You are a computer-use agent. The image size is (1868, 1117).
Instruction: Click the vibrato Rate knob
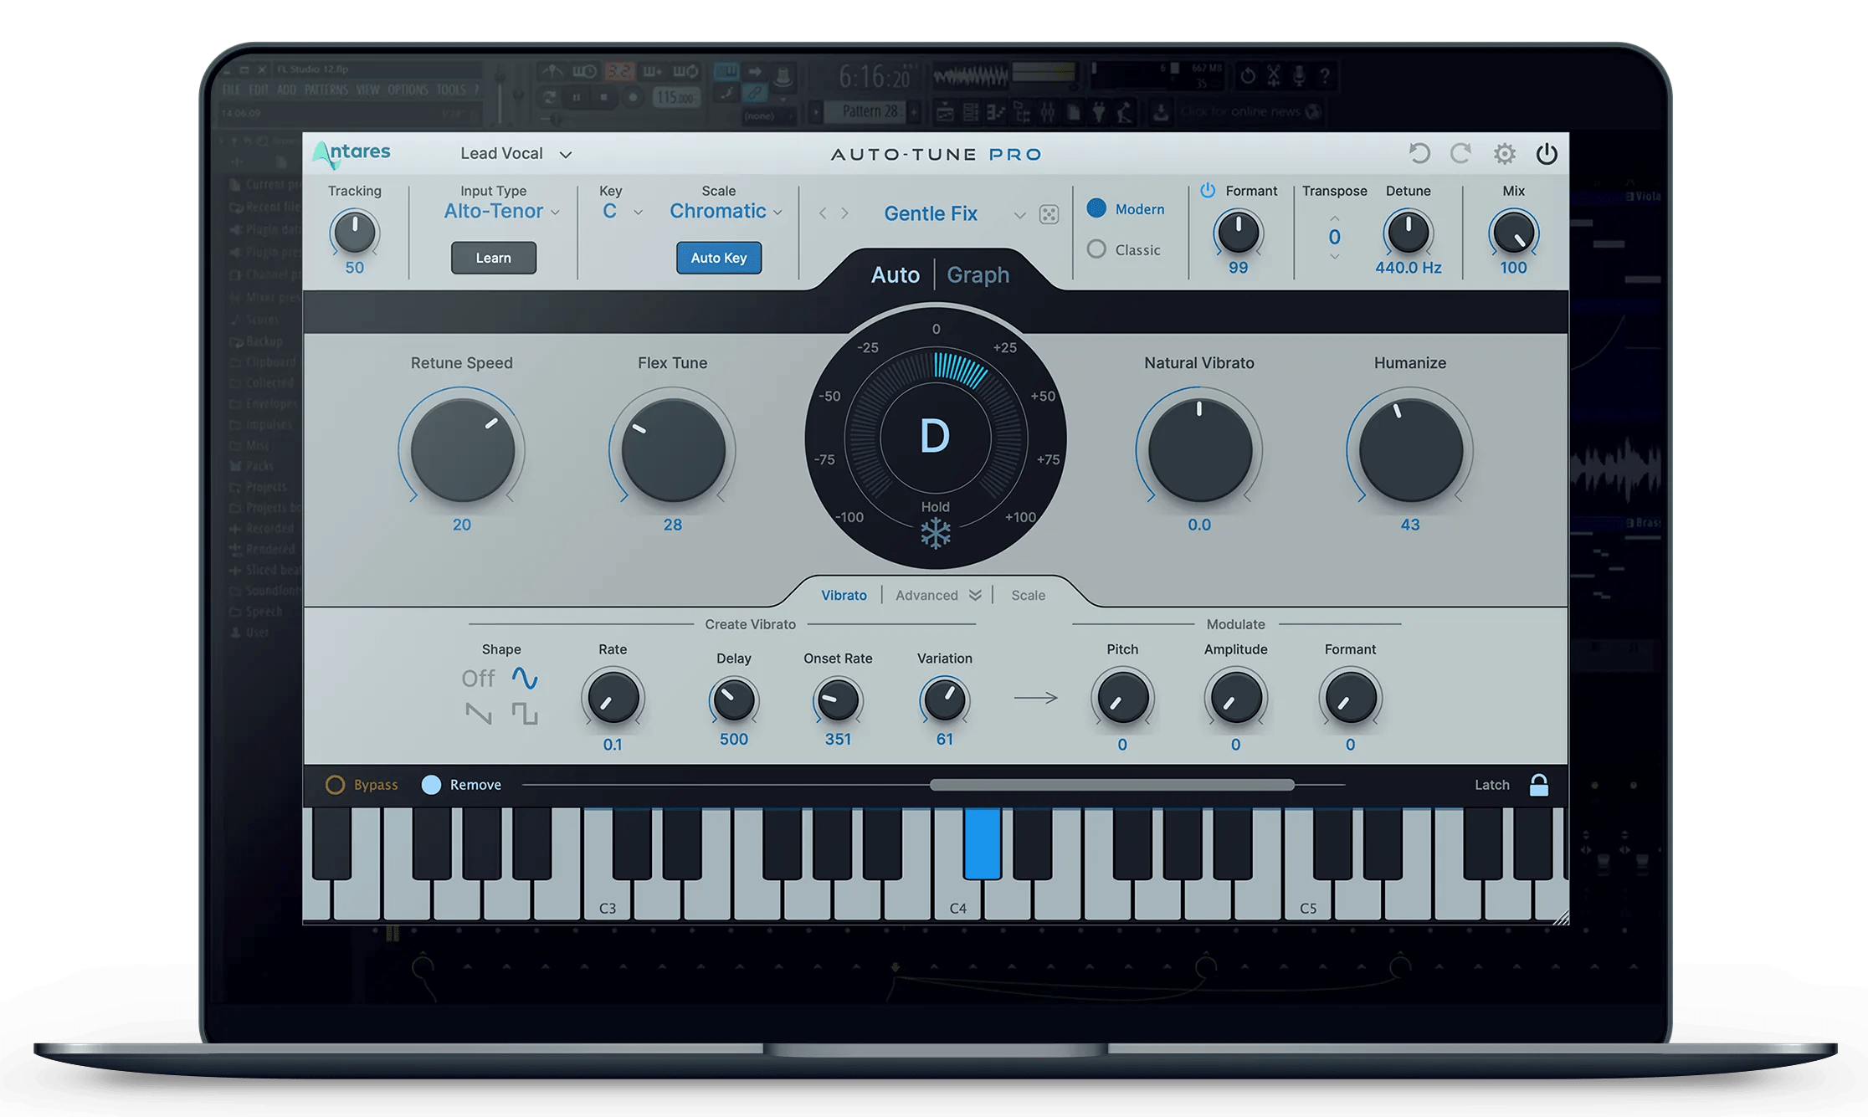coord(613,698)
